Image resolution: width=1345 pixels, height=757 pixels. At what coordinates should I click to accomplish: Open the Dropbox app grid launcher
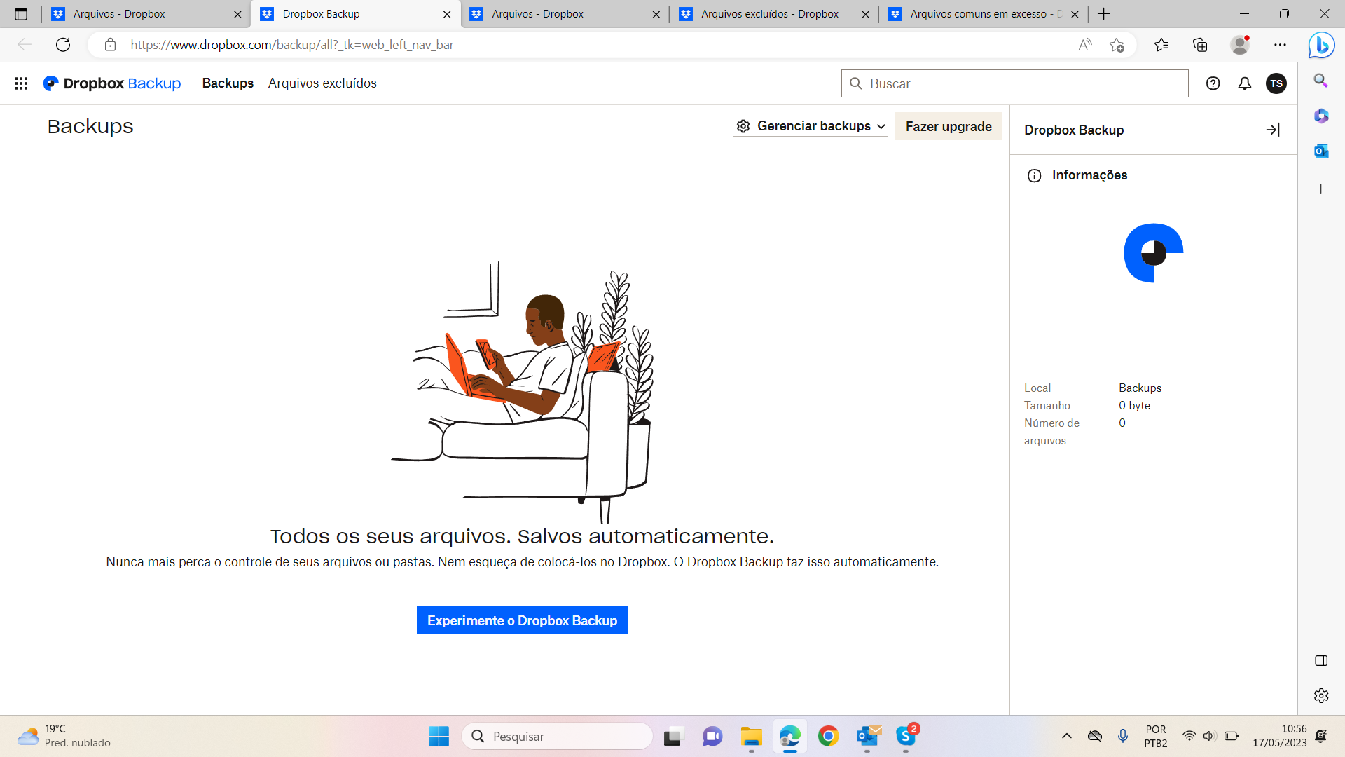[21, 83]
